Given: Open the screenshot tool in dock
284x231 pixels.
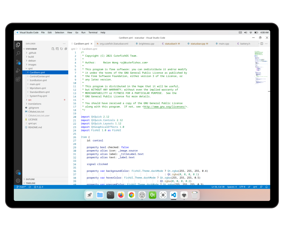Looking at the screenshot, I should [163, 195].
